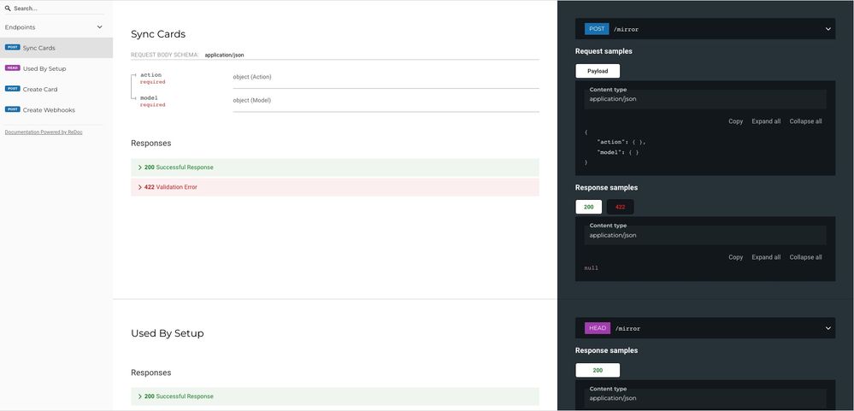Screen dimensions: 854x411
Task: Copy the request sample JSON
Action: tap(736, 121)
